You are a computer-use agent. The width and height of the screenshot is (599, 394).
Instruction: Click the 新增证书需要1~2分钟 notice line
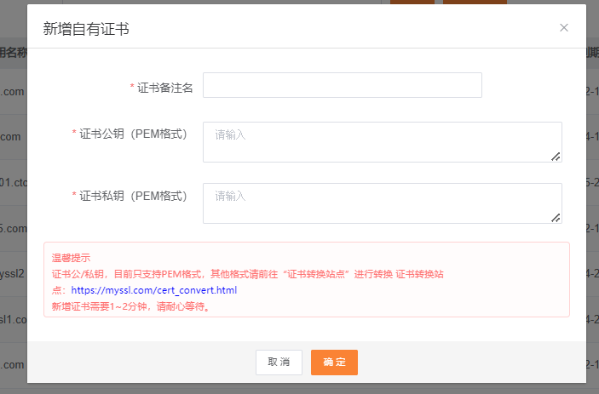click(130, 306)
